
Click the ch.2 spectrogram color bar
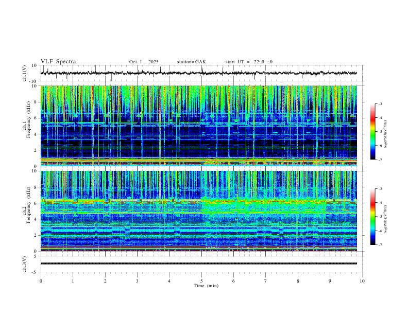click(x=373, y=217)
